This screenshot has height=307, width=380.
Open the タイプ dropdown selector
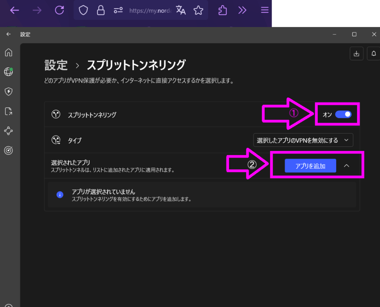click(x=303, y=140)
